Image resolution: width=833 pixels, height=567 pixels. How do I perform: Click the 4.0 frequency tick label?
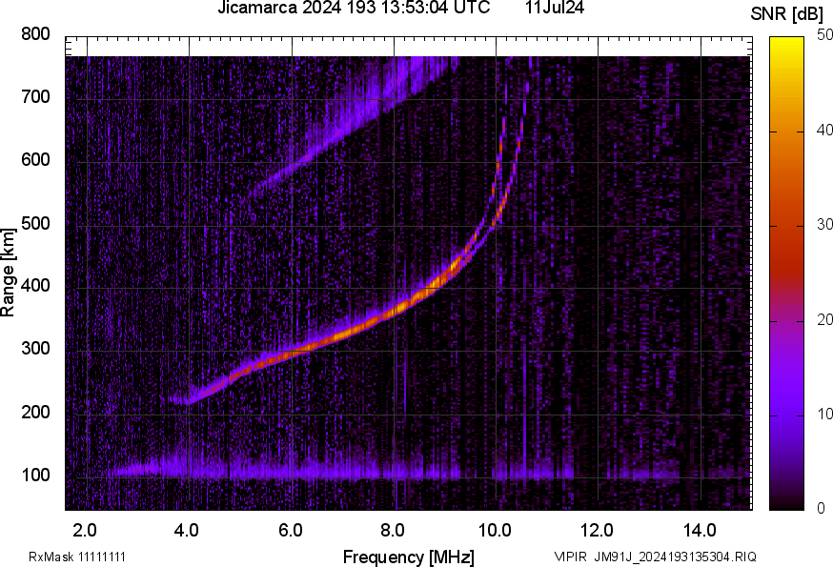(x=187, y=531)
